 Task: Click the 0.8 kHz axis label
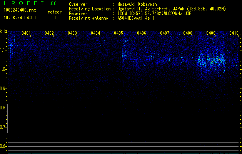tap(3, 108)
